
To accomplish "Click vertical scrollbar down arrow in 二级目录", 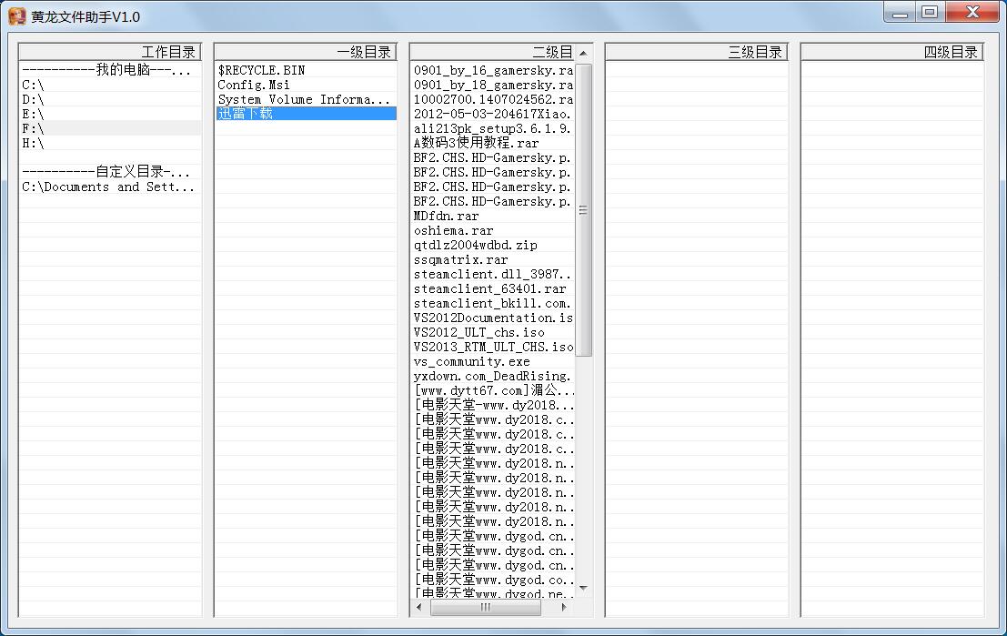I will [x=583, y=589].
